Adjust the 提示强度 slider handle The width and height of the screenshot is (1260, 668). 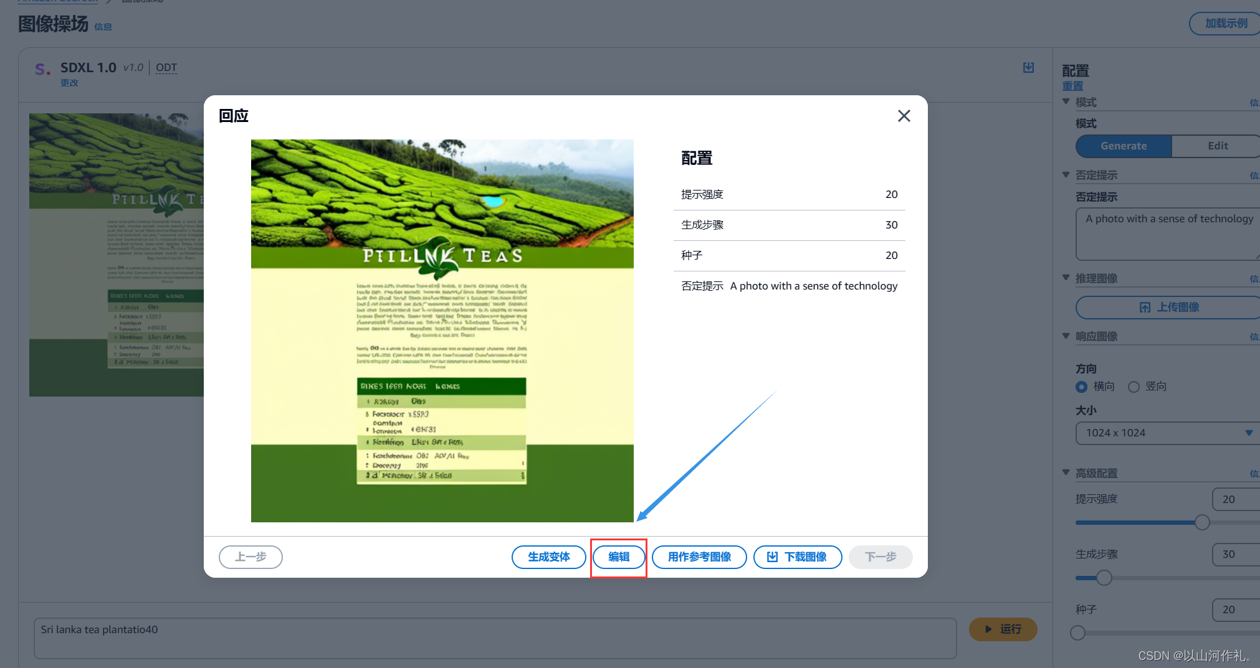click(x=1203, y=522)
